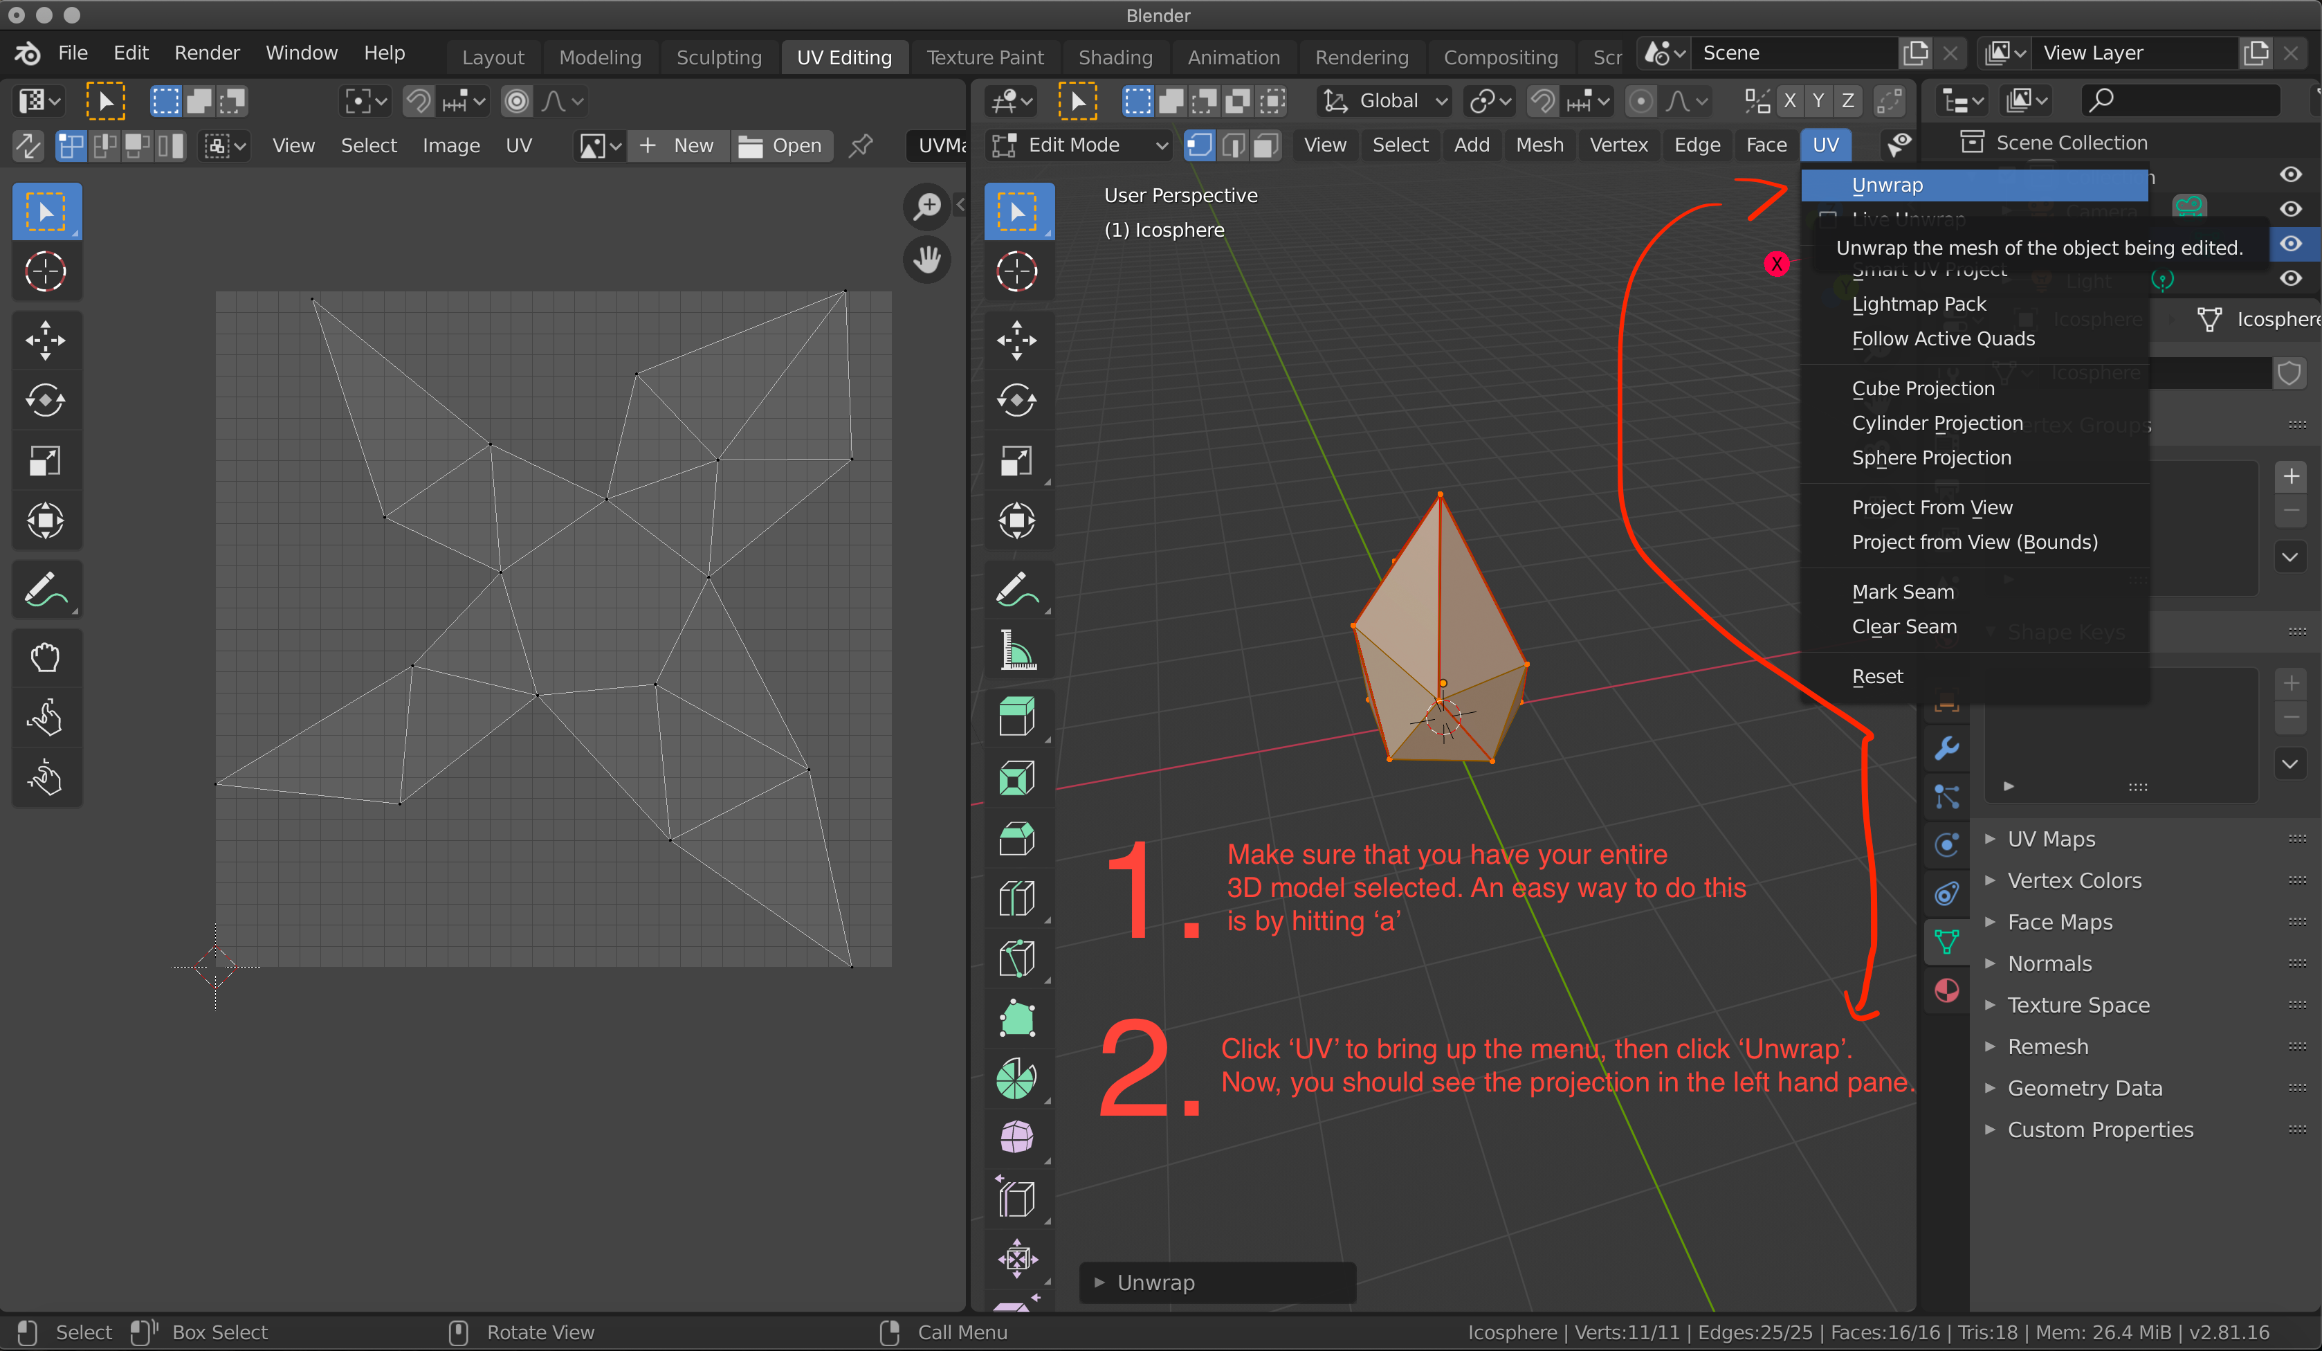The image size is (2322, 1351).
Task: Choose Unwrap from the UV menu
Action: pos(1975,185)
